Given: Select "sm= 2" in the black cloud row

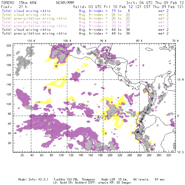Looking at the screenshot, I should click(x=163, y=30).
